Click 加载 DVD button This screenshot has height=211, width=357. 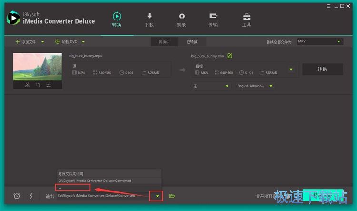(x=66, y=42)
